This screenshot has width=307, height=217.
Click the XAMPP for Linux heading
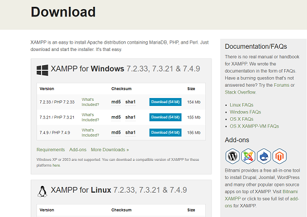(119, 190)
